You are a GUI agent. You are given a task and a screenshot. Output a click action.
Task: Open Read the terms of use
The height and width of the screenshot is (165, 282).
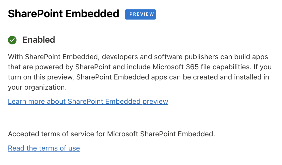click(x=44, y=148)
